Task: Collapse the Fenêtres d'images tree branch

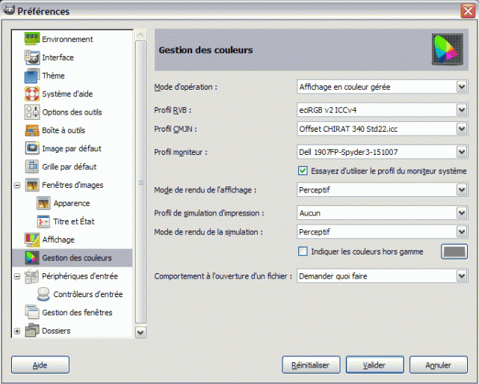Action: tap(17, 185)
